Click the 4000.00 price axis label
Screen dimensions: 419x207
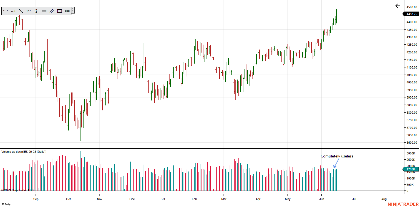tap(412, 83)
